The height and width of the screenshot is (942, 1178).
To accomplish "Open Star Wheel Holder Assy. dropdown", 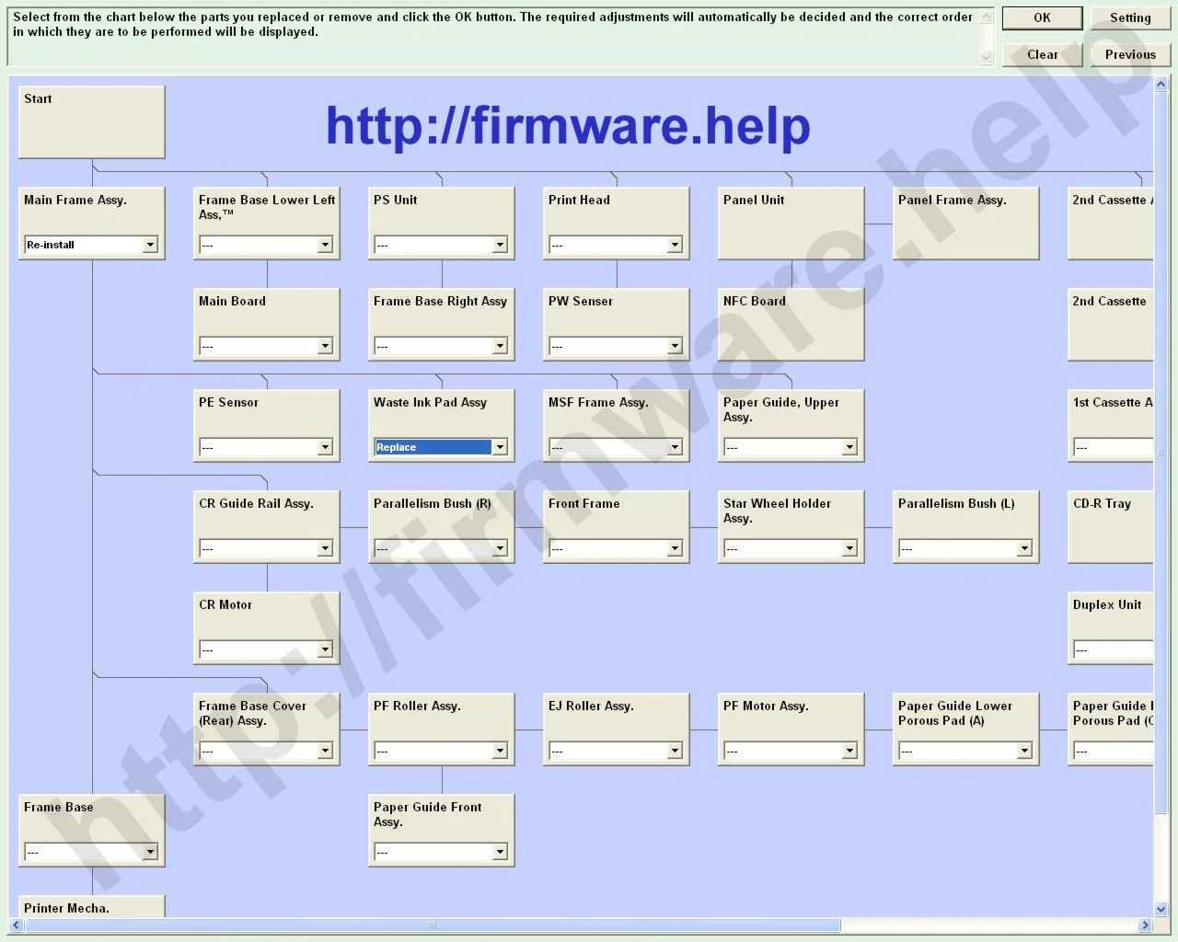I will coord(791,548).
